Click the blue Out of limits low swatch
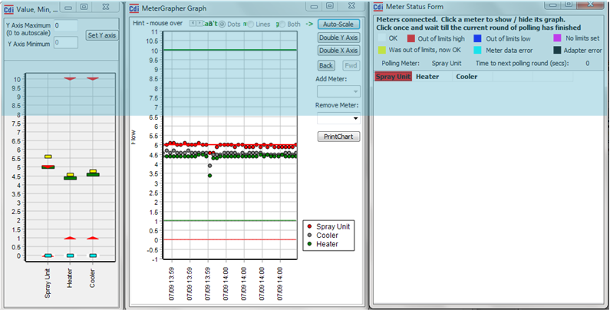 (478, 38)
